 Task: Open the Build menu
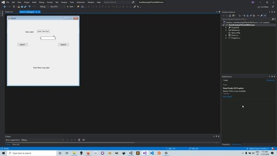(x=34, y=2)
